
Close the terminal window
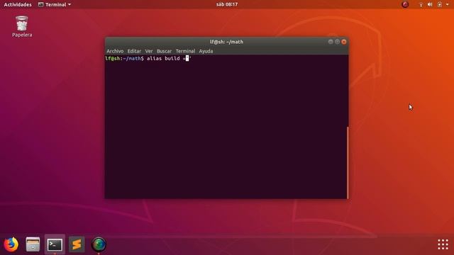[344, 42]
